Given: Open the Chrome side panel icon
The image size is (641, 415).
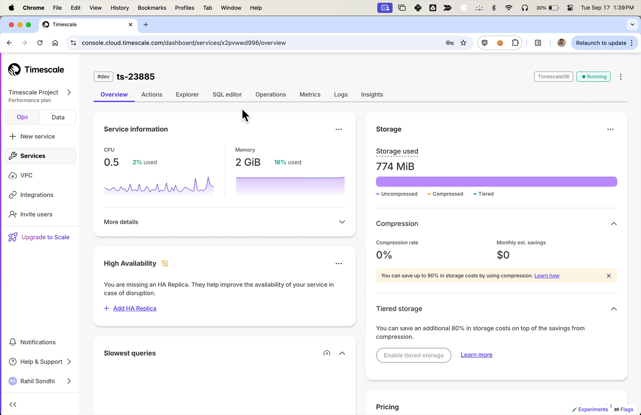Looking at the screenshot, I should tap(538, 43).
